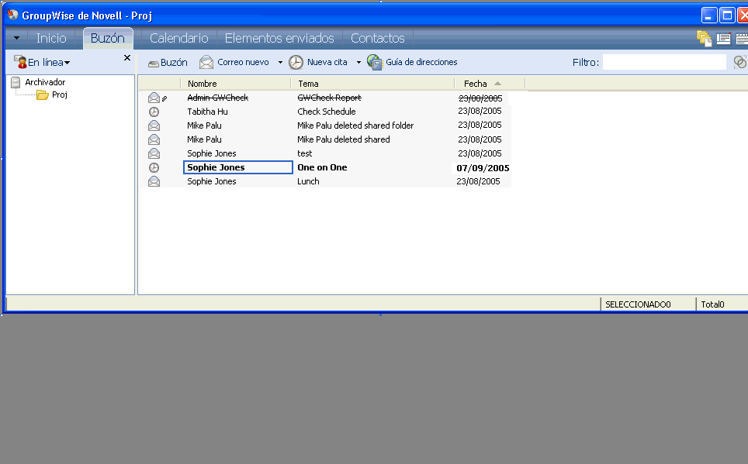This screenshot has width=748, height=464.
Task: Open the navigation bar dropdown arrow left of Inicio
Action: point(17,38)
